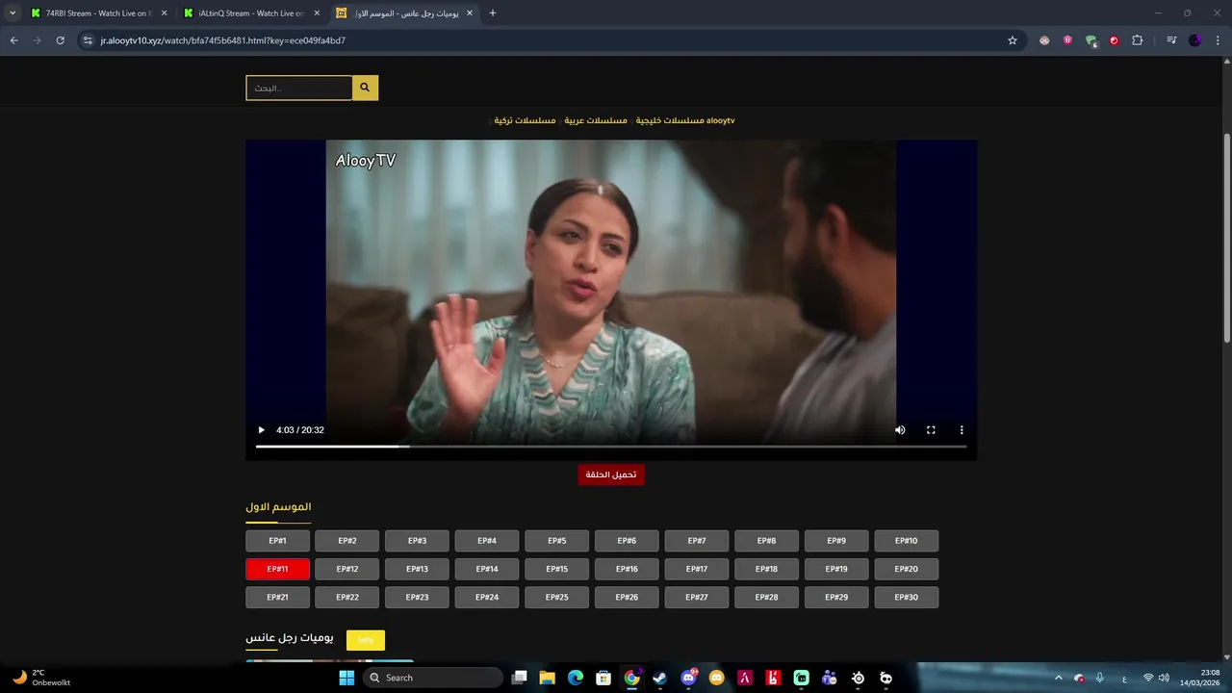Select episode EP#26
This screenshot has width=1232, height=693.
coord(627,598)
